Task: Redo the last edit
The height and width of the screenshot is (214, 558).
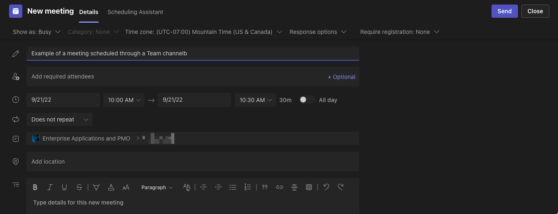Action: pos(341,187)
